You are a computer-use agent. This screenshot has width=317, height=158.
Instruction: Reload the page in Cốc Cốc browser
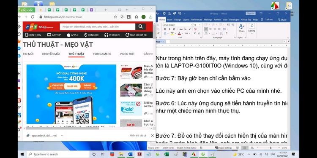pyautogui.click(x=33, y=17)
